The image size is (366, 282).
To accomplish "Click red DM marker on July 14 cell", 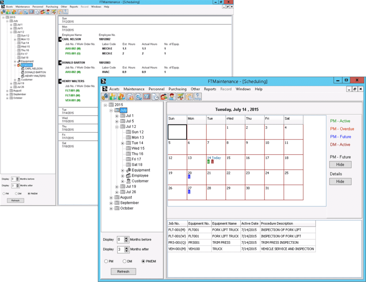I will pyautogui.click(x=212, y=162).
